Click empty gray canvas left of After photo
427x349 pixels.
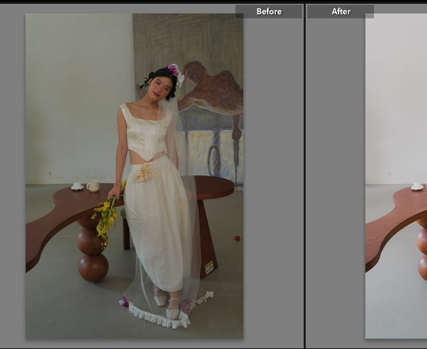pos(335,183)
